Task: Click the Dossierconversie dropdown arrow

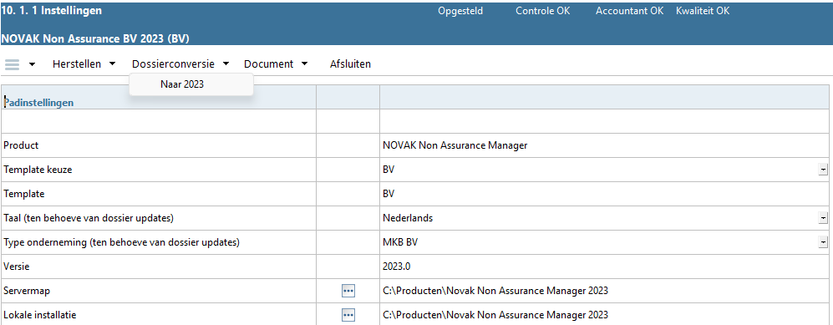Action: [226, 63]
